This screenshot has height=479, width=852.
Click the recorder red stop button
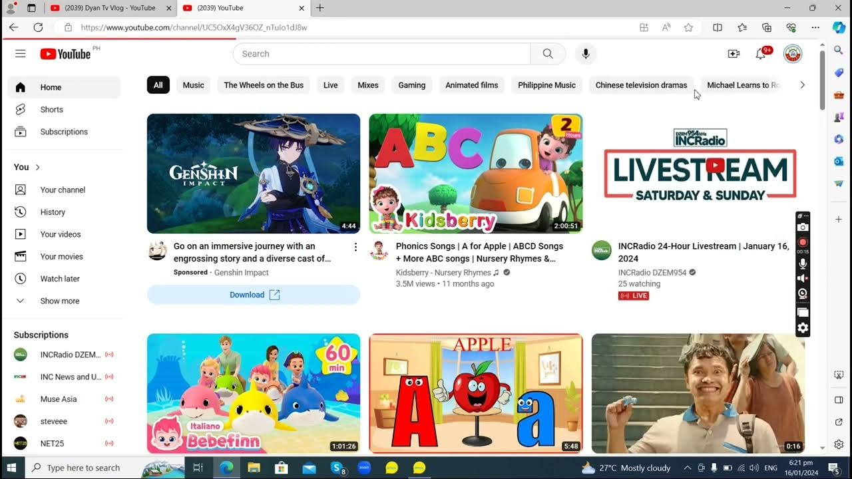pos(803,242)
